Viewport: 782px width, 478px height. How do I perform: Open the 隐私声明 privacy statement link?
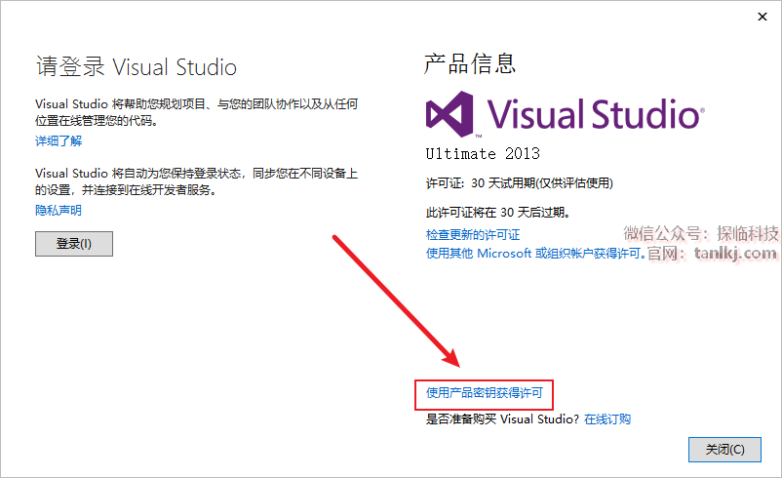[x=59, y=210]
